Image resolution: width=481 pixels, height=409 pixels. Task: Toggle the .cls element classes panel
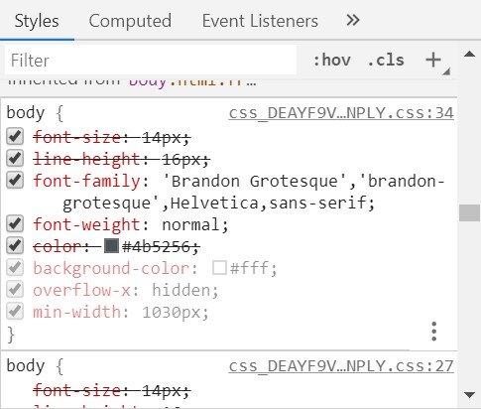(386, 61)
